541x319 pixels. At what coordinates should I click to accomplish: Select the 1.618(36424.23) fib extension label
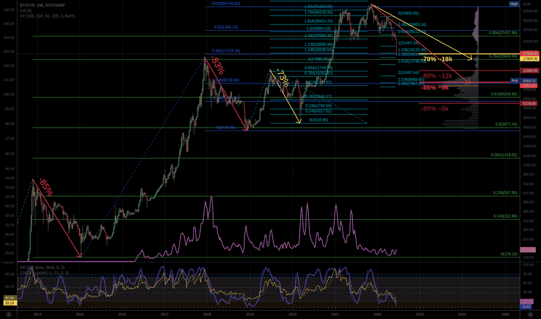pos(319,21)
